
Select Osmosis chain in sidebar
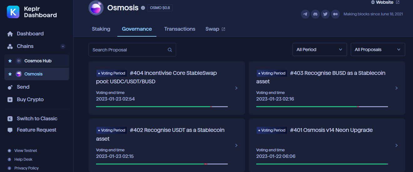coord(37,74)
